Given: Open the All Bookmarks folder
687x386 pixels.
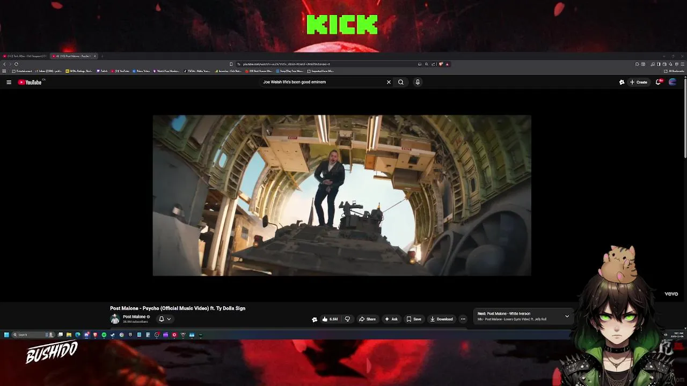Looking at the screenshot, I should click(674, 71).
